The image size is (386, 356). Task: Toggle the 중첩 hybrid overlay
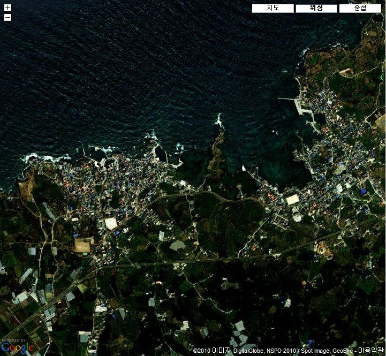click(x=360, y=9)
